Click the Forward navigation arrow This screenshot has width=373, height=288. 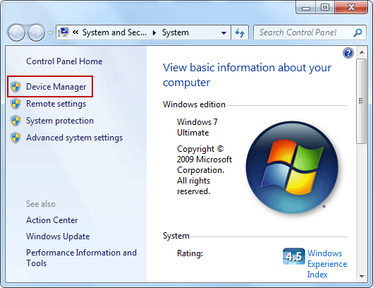[x=36, y=32]
